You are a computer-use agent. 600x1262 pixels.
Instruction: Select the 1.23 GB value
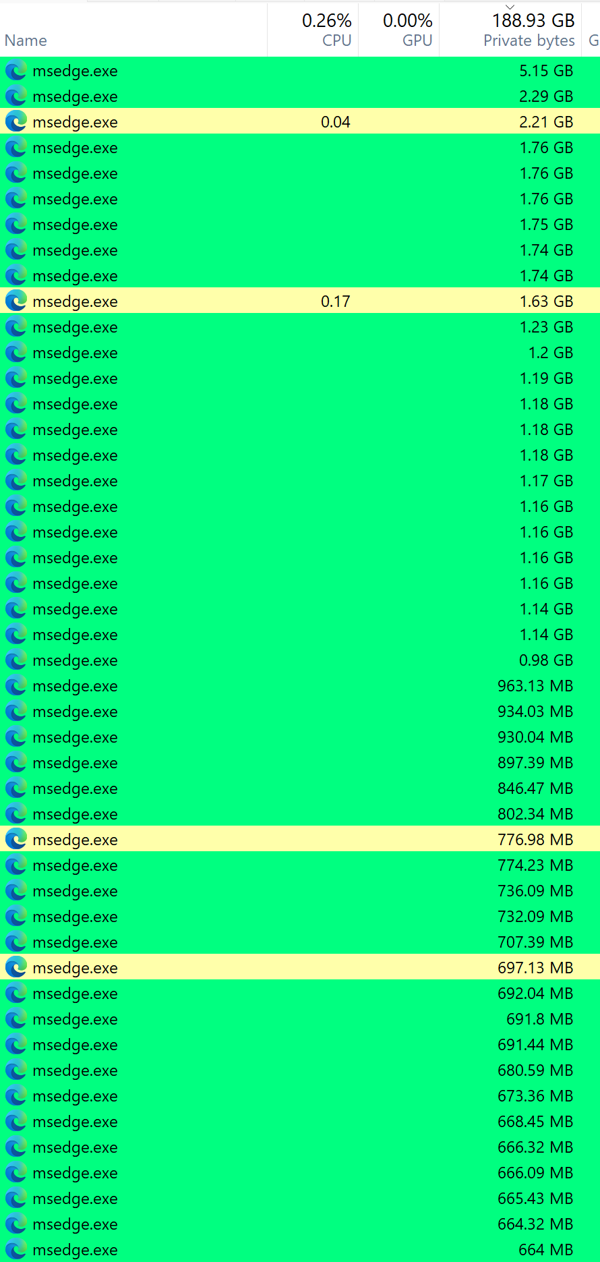point(546,327)
